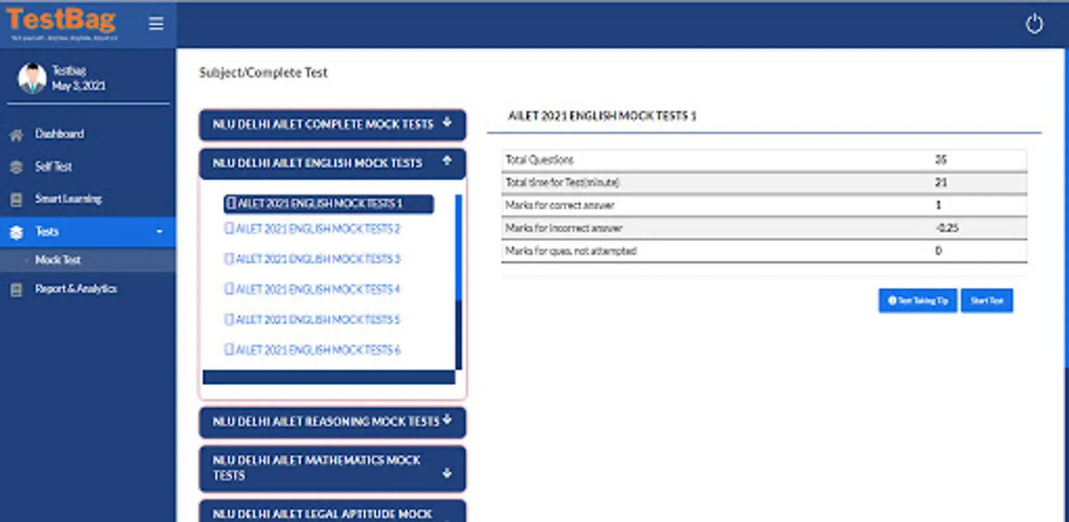Click the Smart Learning icon
Viewport: 1069px width, 522px height.
[16, 200]
